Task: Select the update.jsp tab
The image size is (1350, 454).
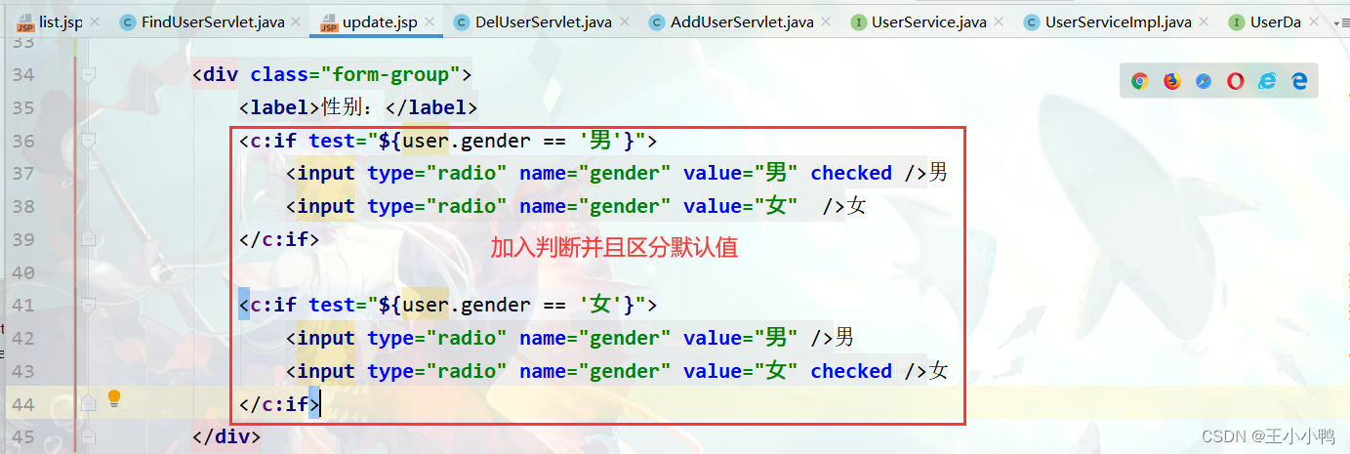Action: [379, 21]
